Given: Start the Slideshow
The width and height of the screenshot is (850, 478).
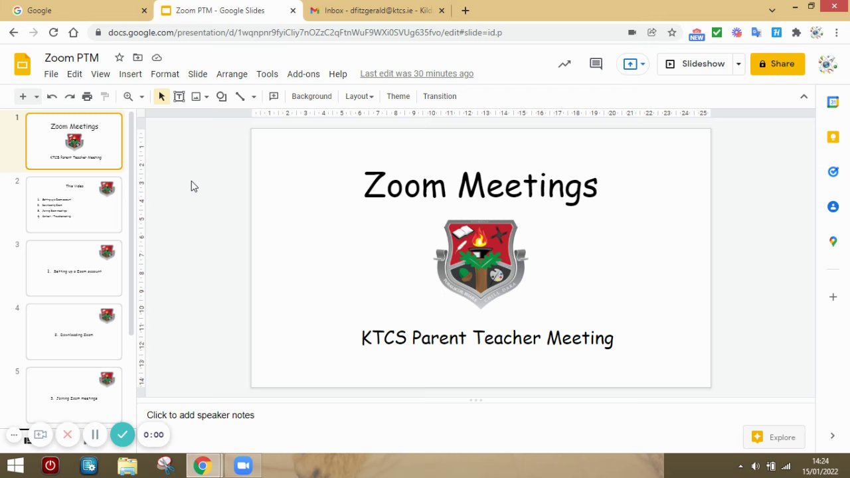Looking at the screenshot, I should (695, 64).
